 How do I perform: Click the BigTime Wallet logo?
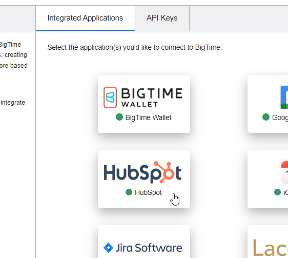pos(143,97)
